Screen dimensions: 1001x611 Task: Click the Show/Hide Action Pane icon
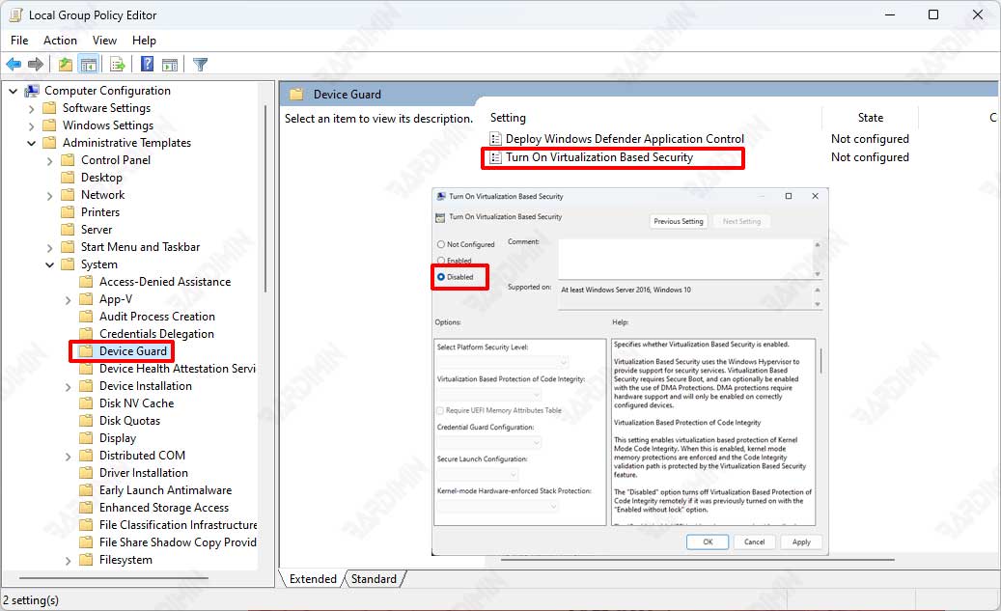click(x=170, y=65)
